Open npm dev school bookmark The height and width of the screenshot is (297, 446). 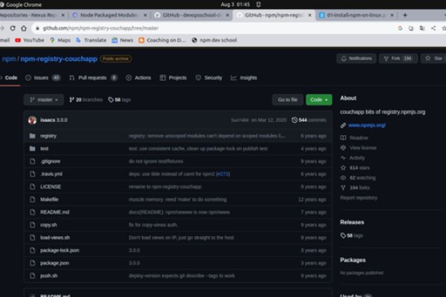tap(214, 40)
